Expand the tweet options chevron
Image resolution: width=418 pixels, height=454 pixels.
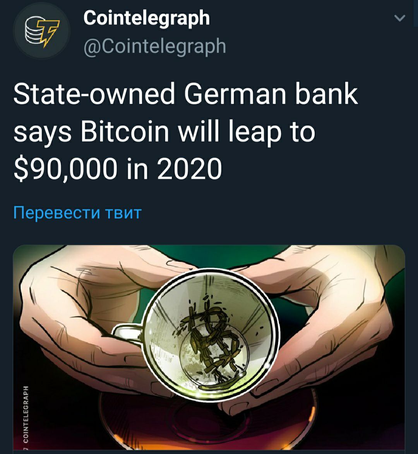pos(400,19)
